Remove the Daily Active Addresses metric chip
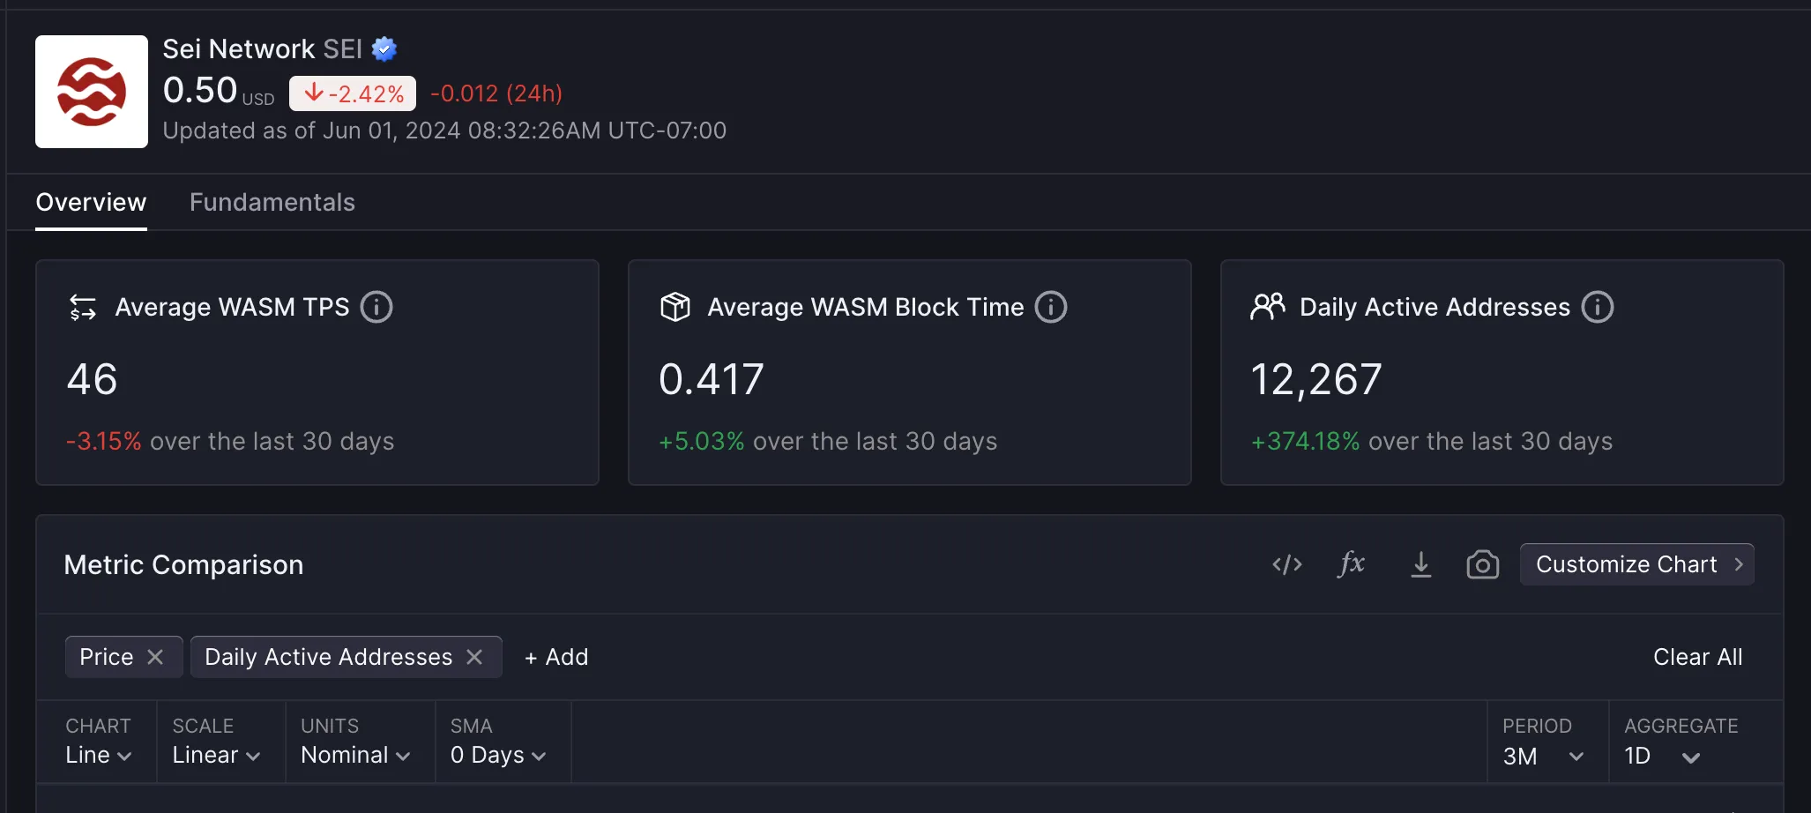Image resolution: width=1811 pixels, height=813 pixels. (474, 657)
